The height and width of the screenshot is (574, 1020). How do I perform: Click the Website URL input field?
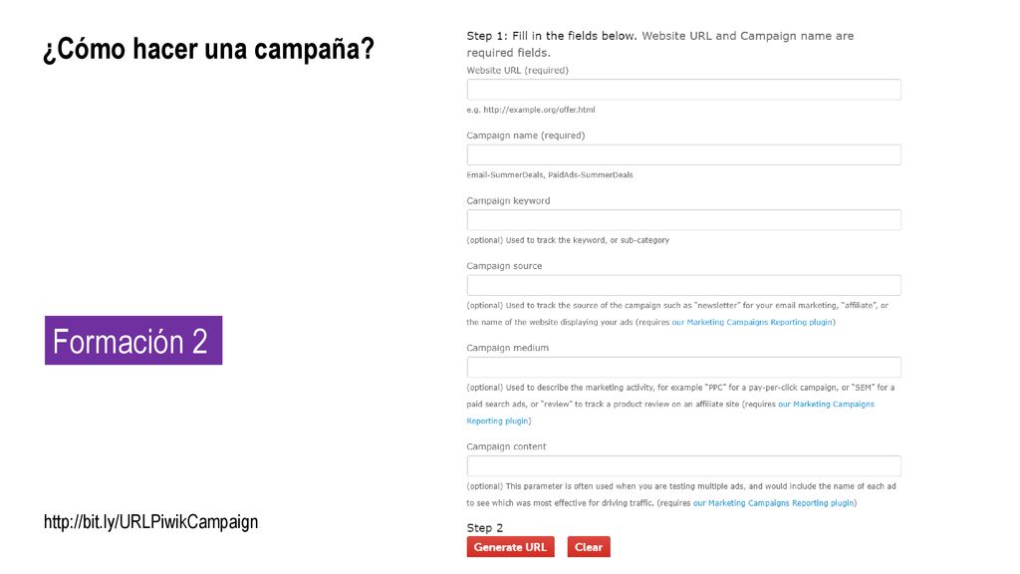click(683, 89)
